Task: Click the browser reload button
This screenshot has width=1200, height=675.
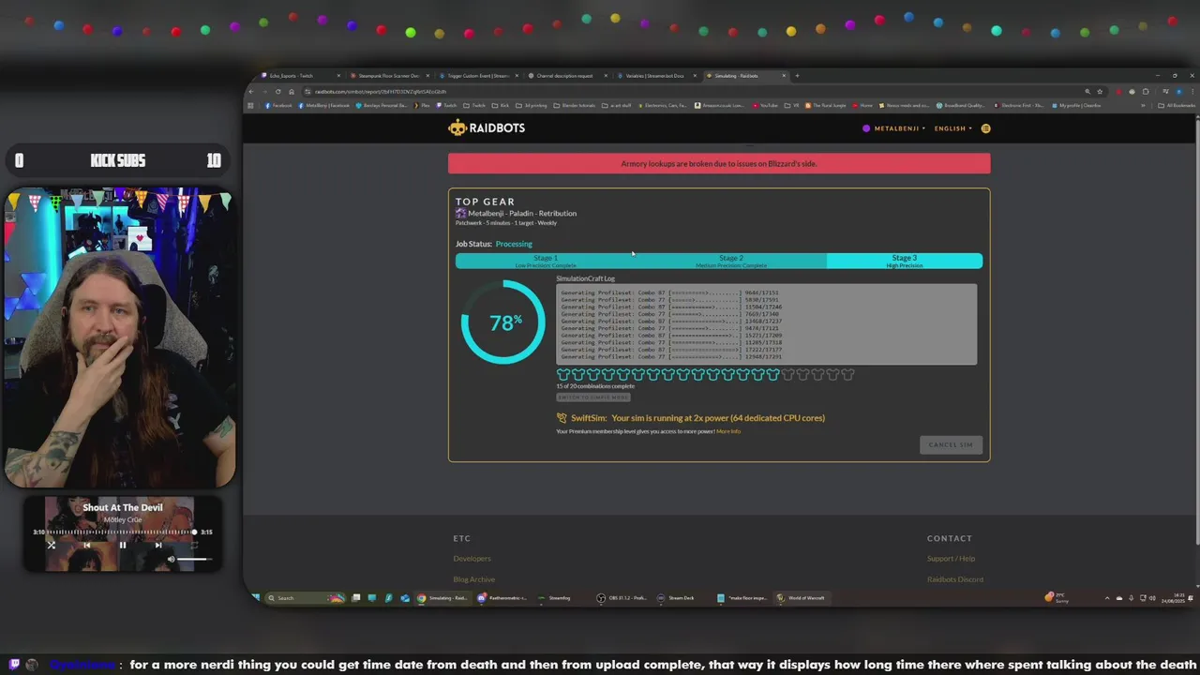Action: coord(277,91)
